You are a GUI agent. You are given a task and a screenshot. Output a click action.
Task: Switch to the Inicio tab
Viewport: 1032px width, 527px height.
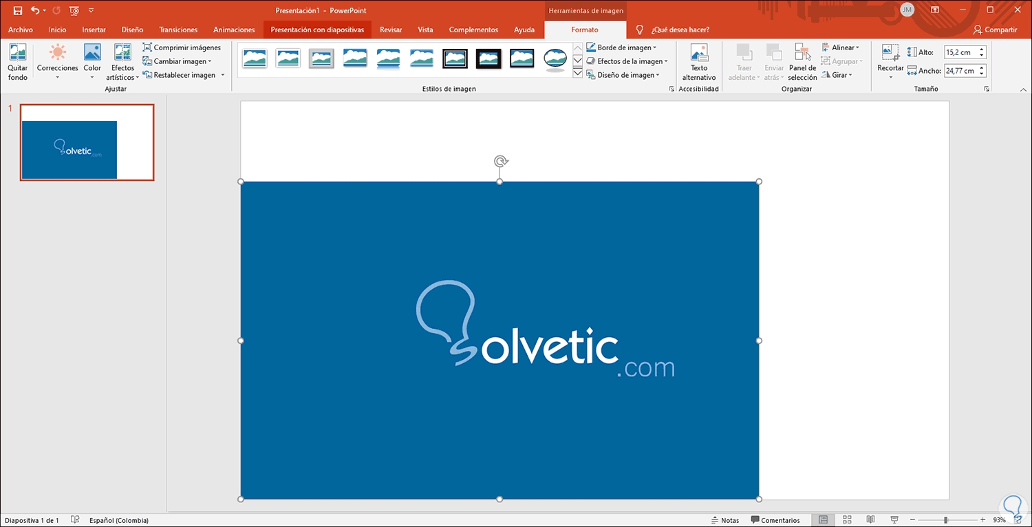(x=58, y=30)
